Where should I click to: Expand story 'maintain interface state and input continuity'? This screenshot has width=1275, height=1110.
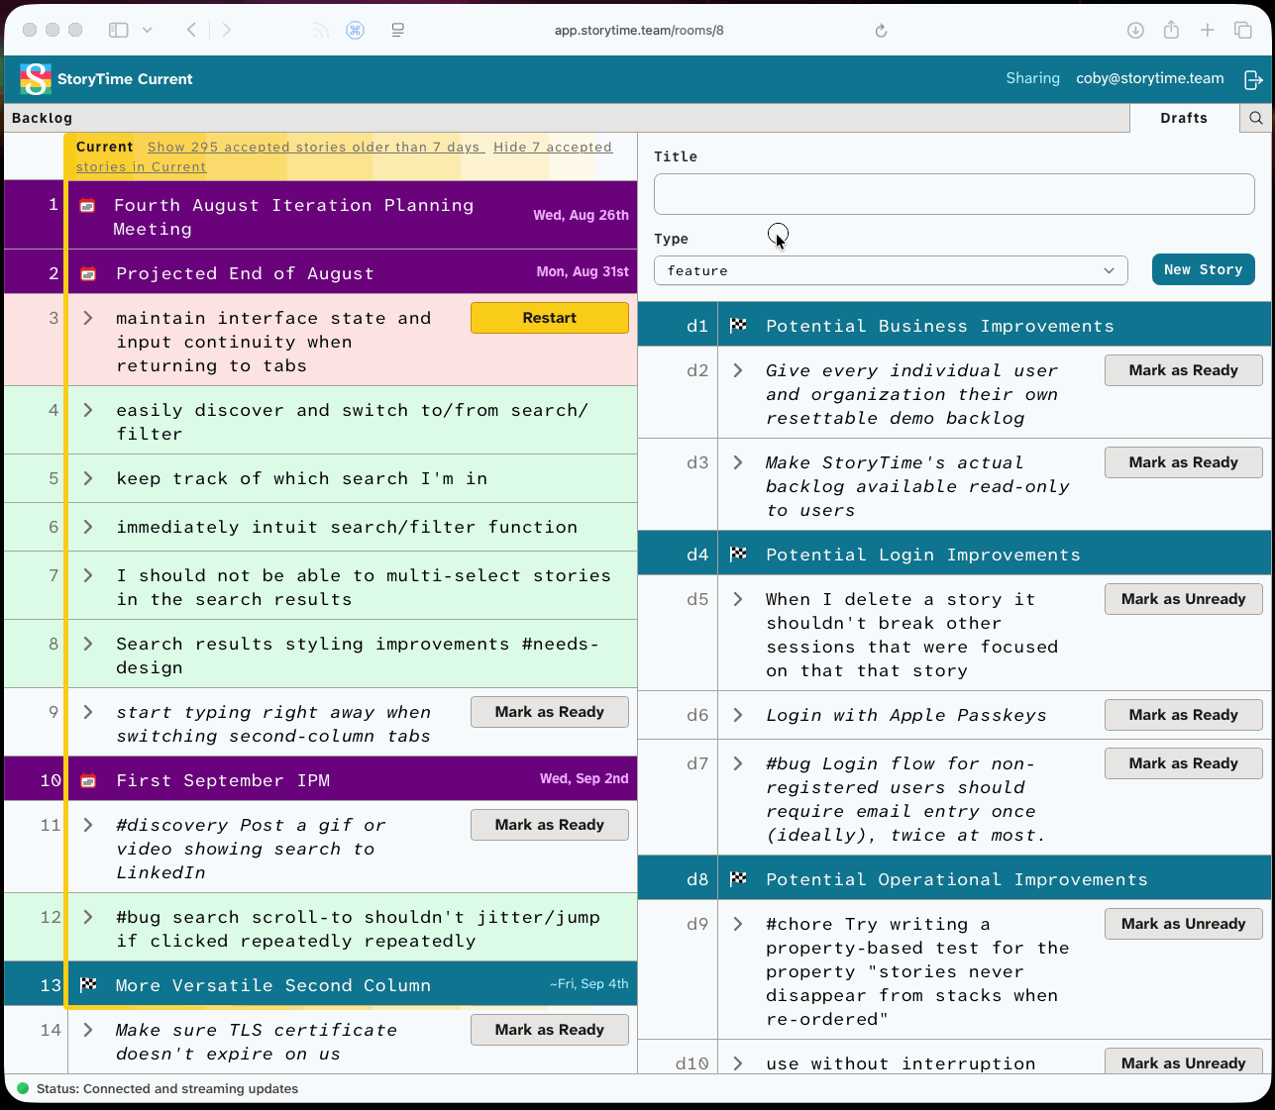88,318
